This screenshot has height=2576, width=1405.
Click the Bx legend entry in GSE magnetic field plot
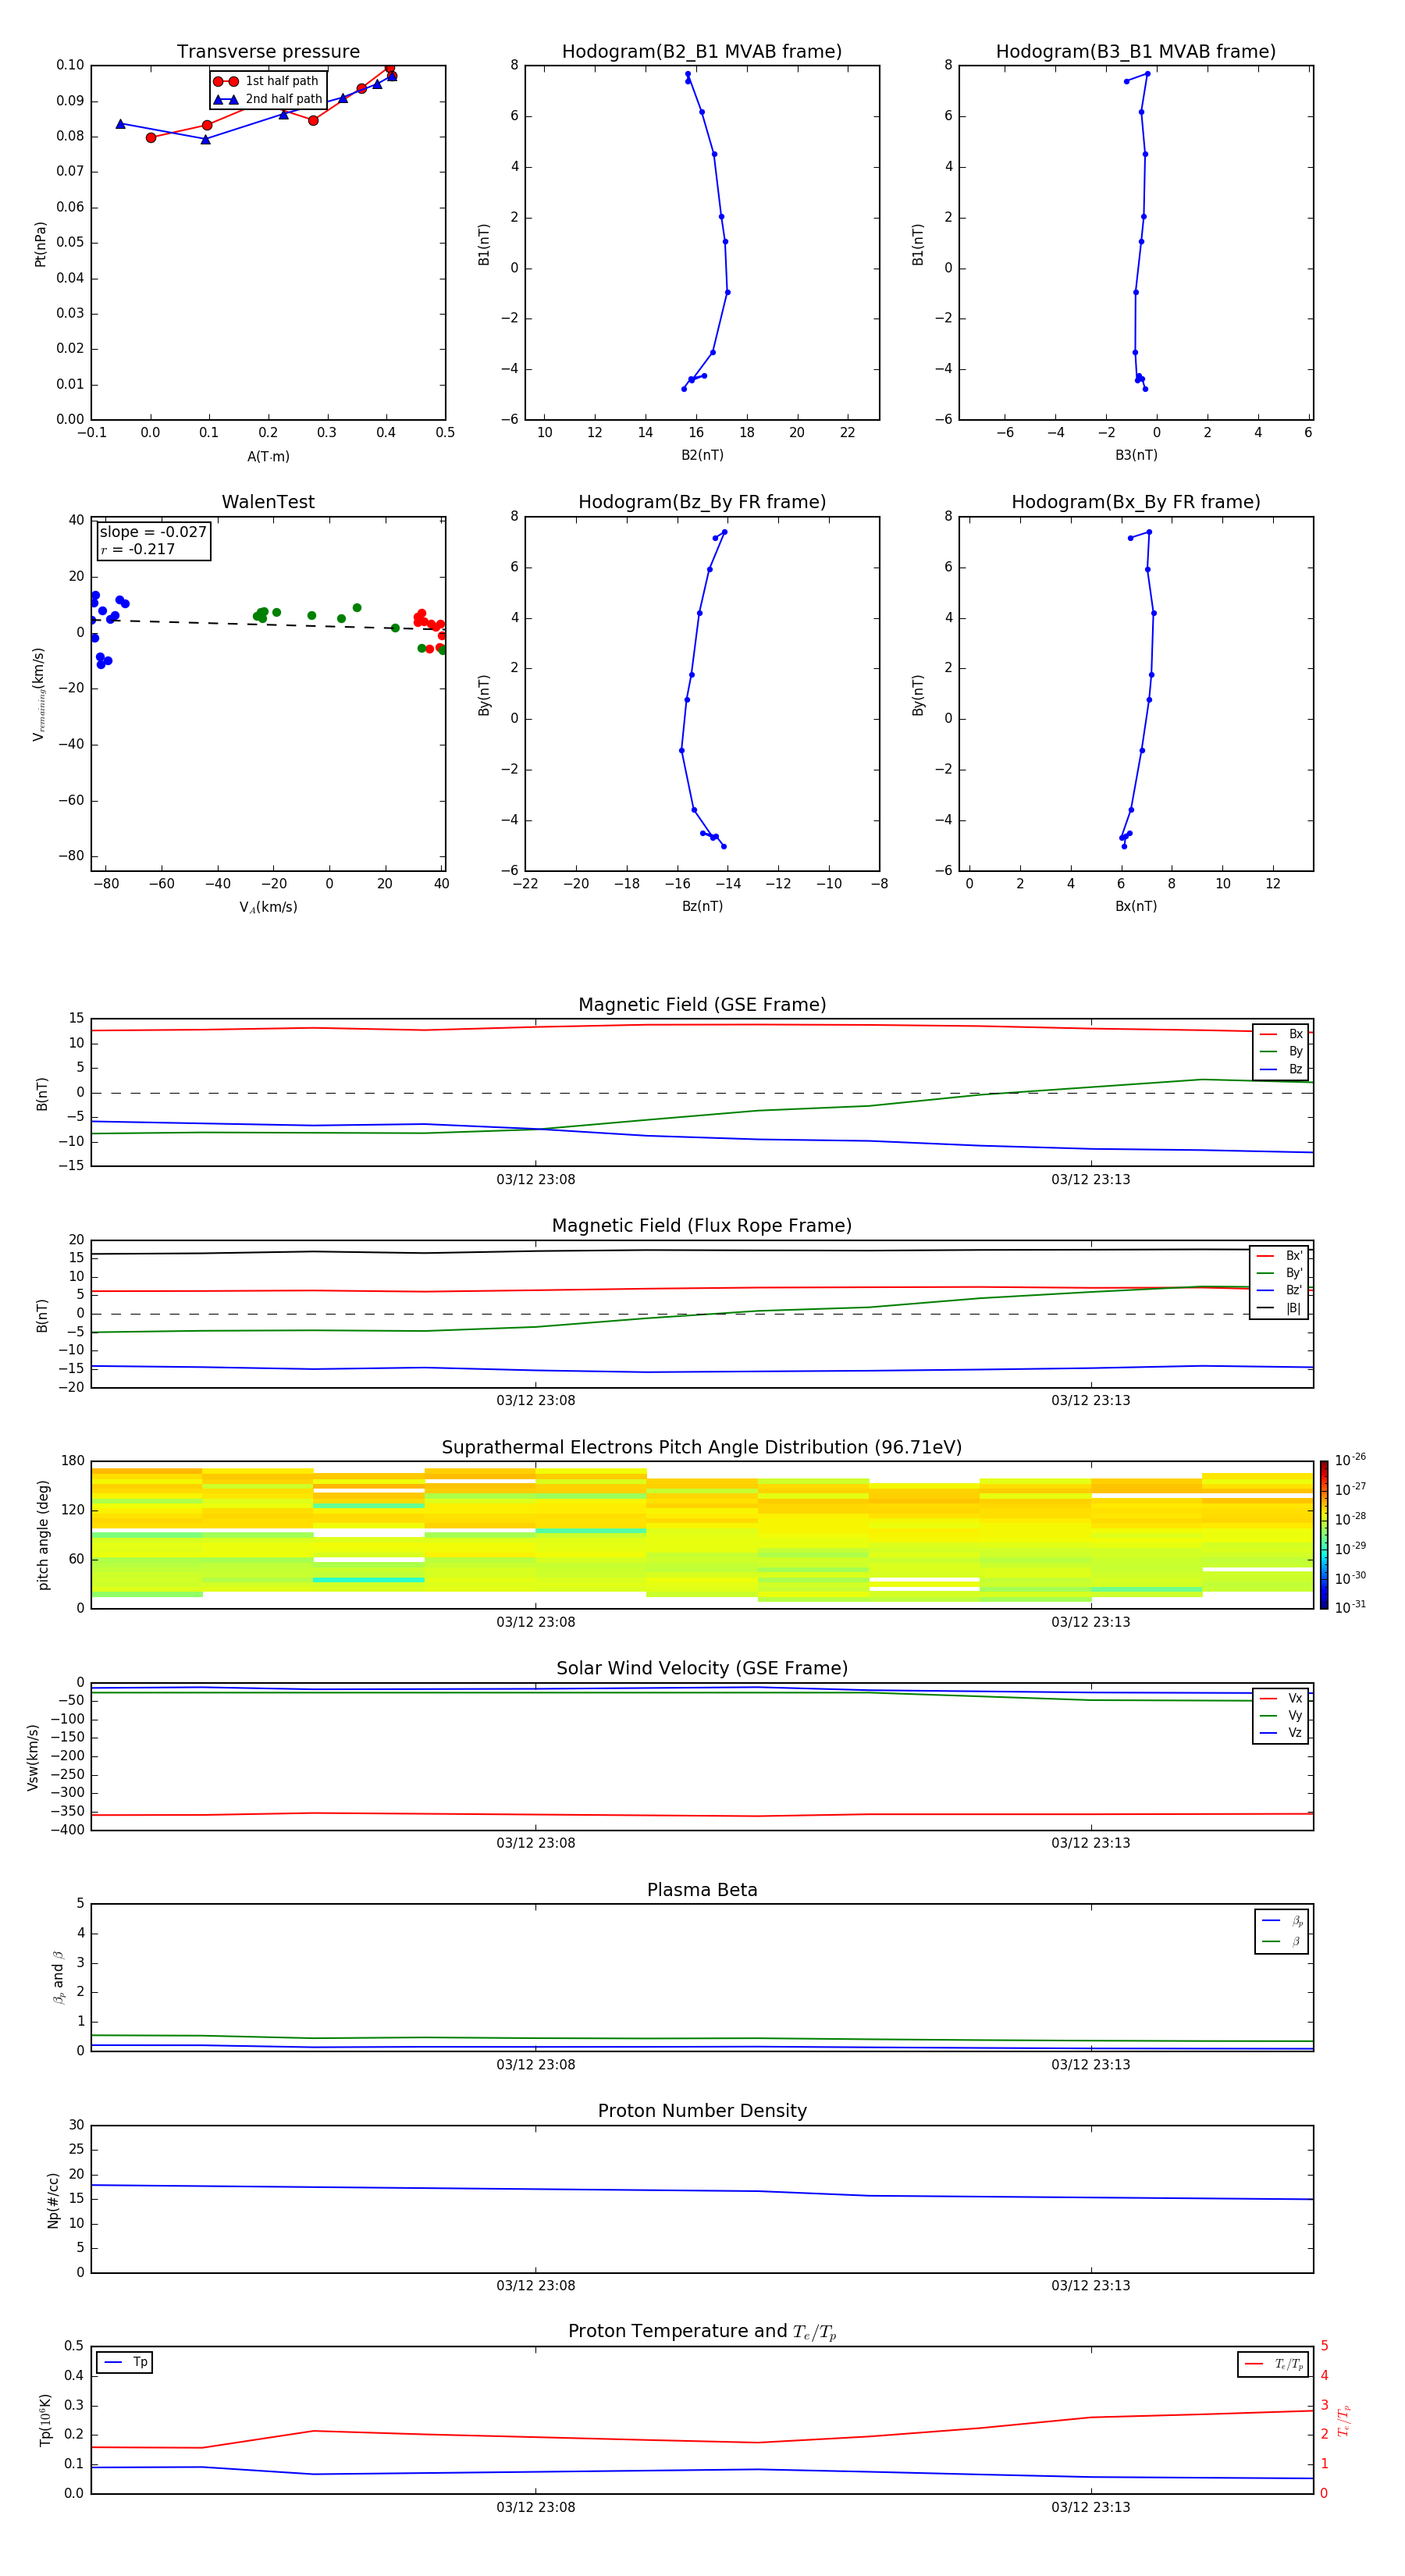pyautogui.click(x=1281, y=1034)
